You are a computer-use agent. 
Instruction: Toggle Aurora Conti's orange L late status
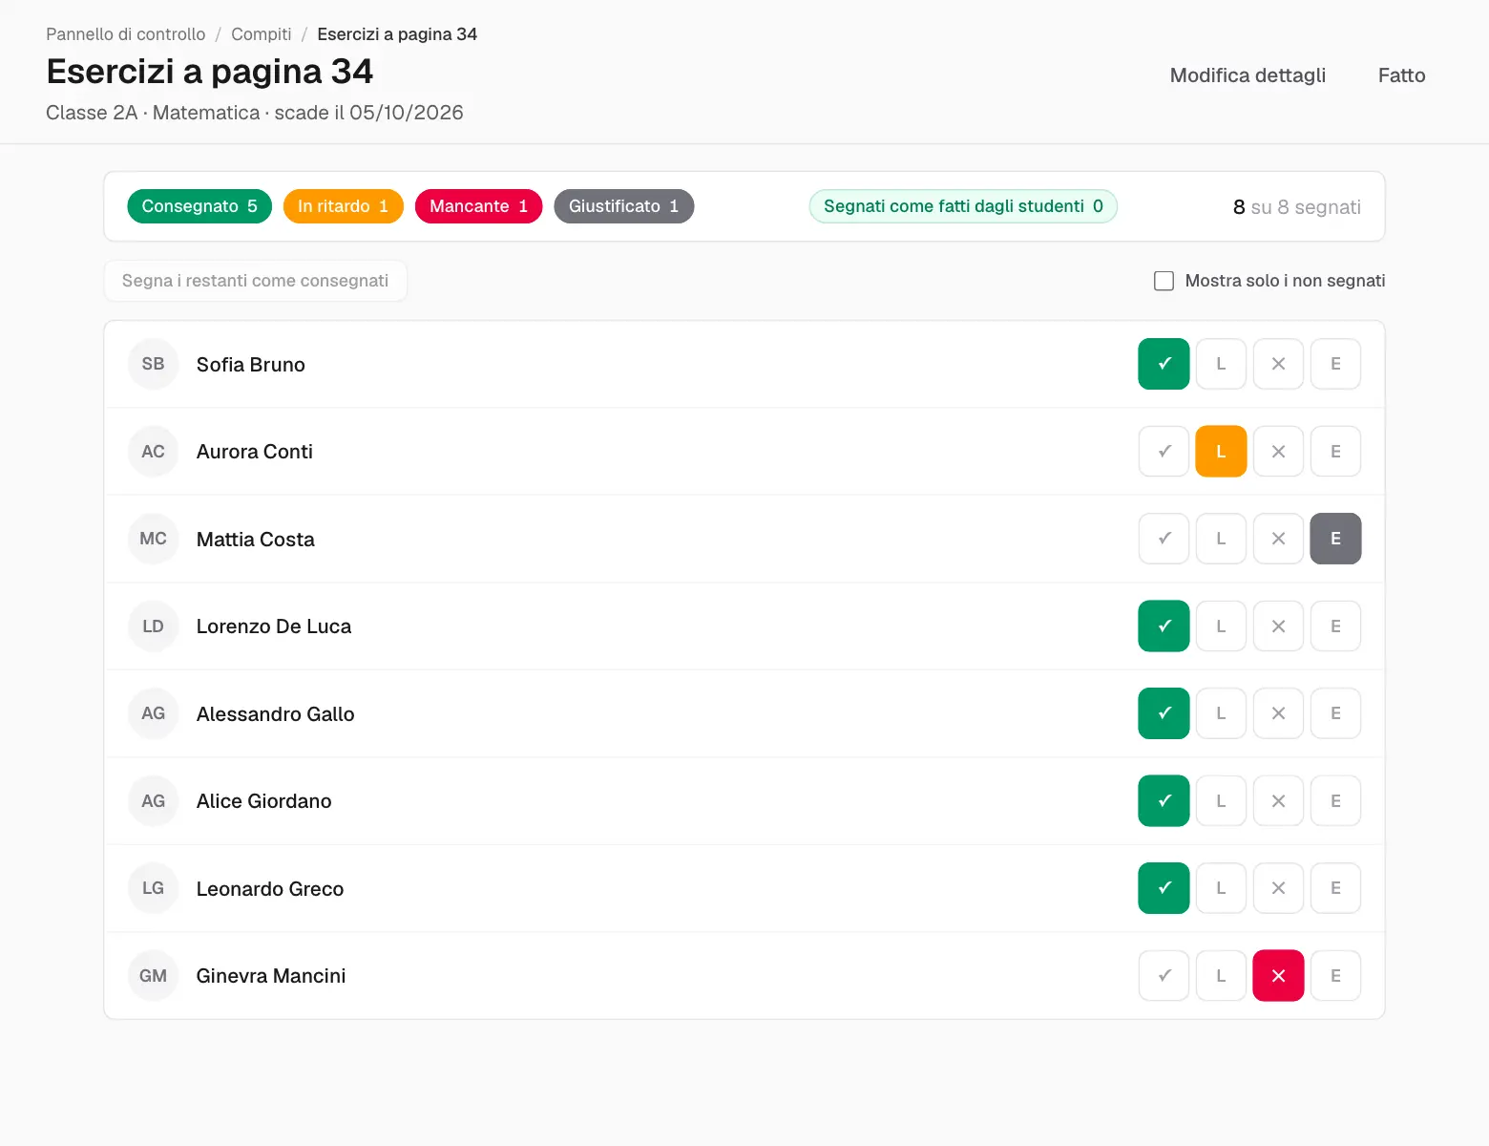coord(1221,451)
